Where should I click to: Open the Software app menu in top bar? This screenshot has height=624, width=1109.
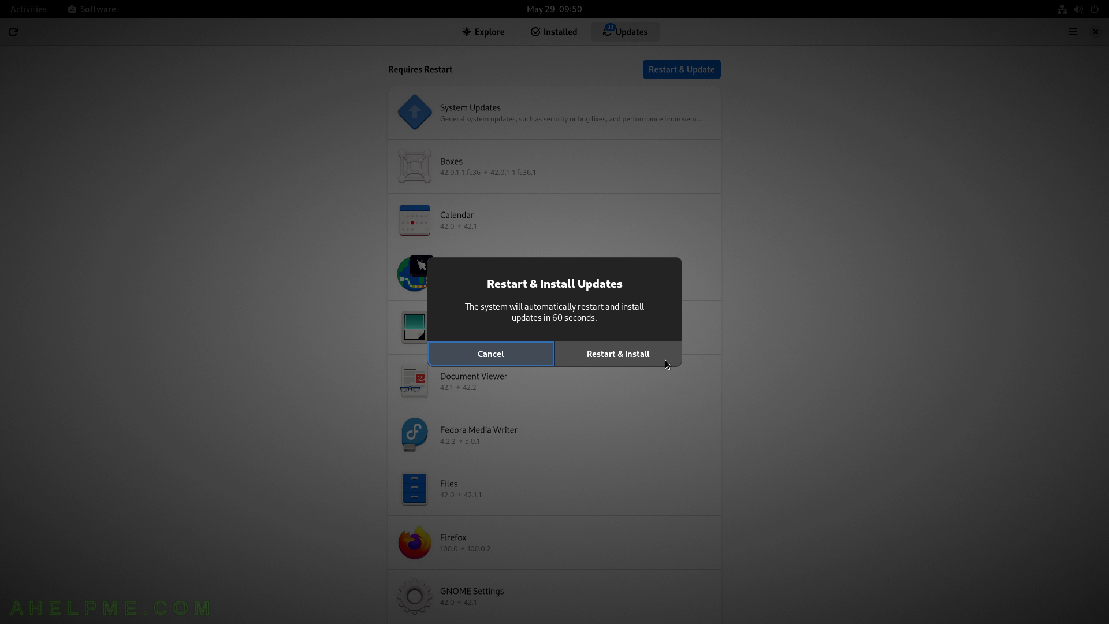click(x=92, y=9)
